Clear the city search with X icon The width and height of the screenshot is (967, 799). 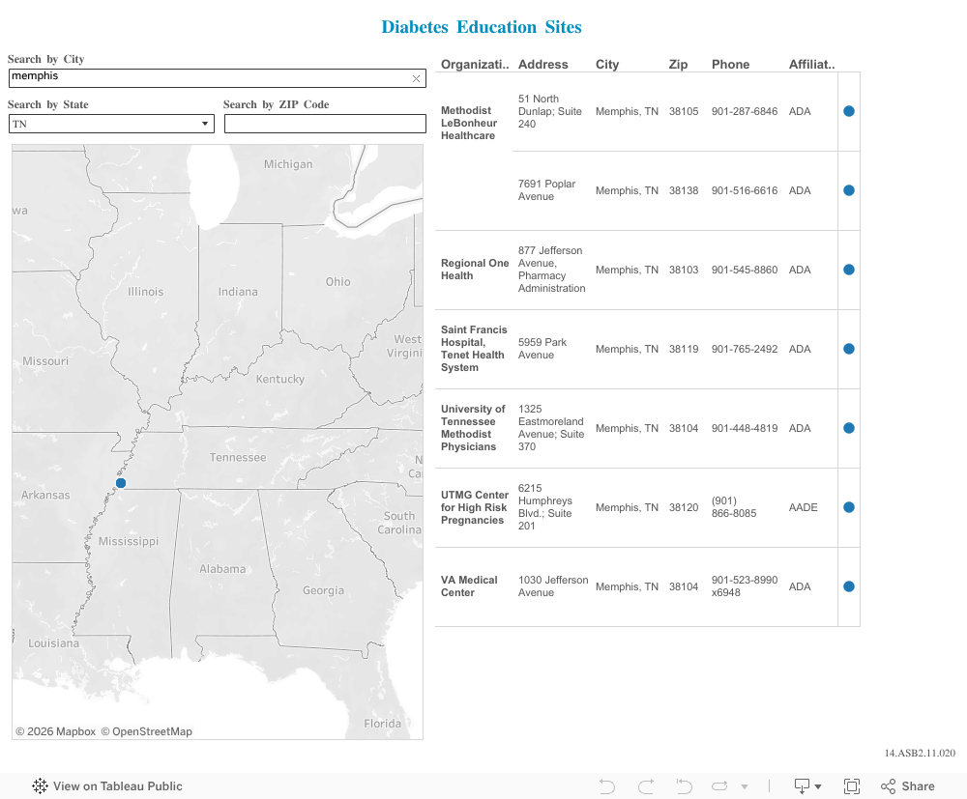click(x=416, y=78)
